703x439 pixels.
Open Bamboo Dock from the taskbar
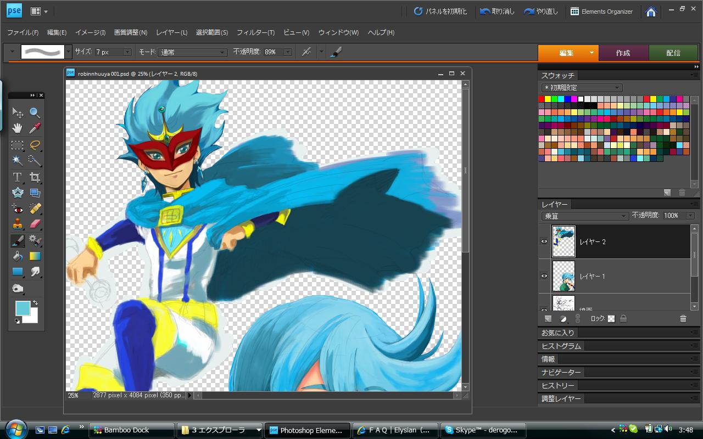point(132,430)
